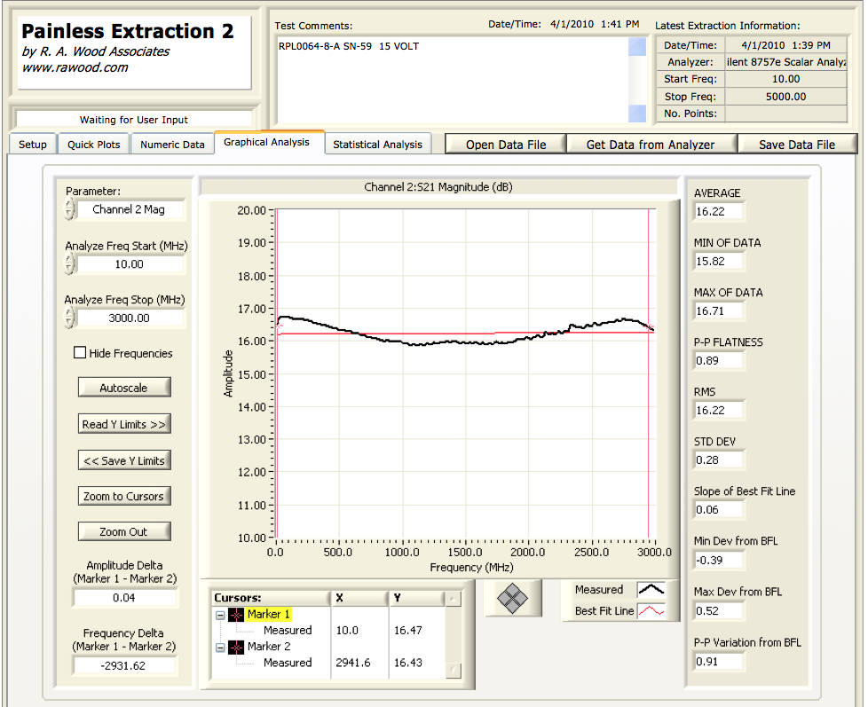This screenshot has height=707, width=868.
Task: Click the Save Data File button
Action: [x=797, y=145]
